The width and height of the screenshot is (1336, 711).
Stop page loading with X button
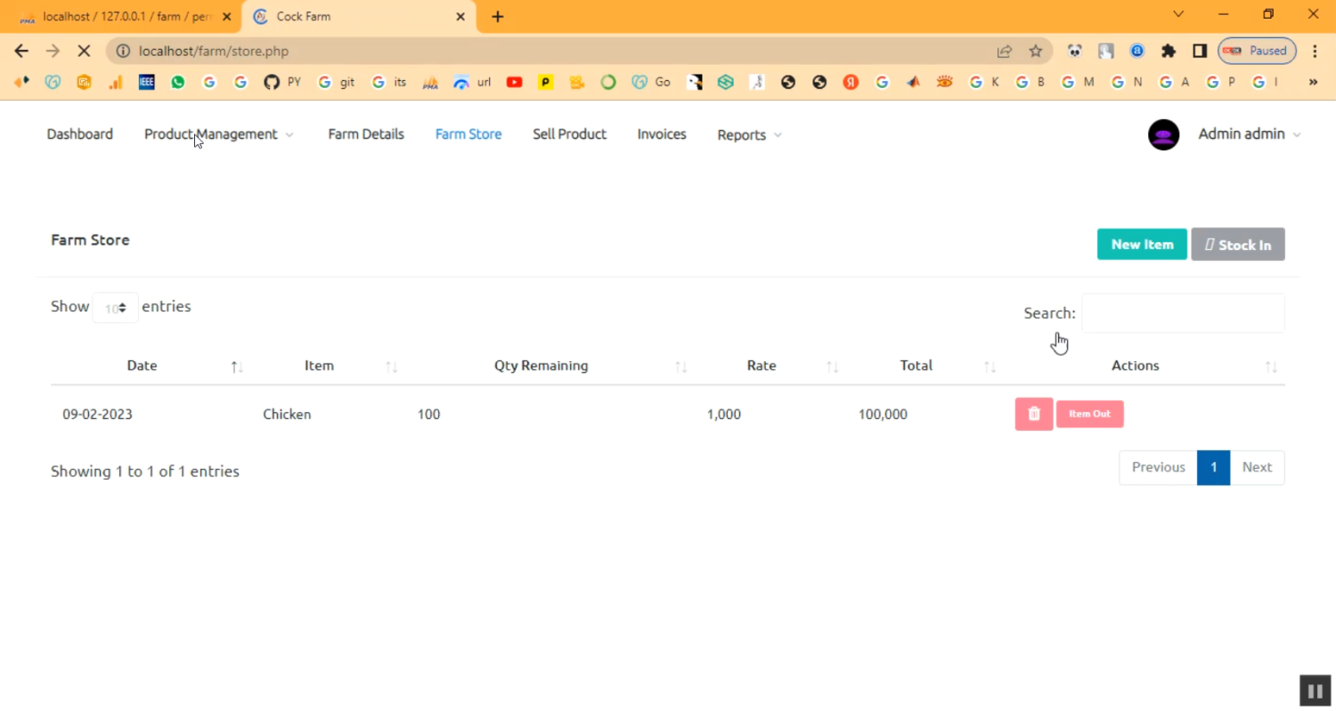pyautogui.click(x=84, y=51)
